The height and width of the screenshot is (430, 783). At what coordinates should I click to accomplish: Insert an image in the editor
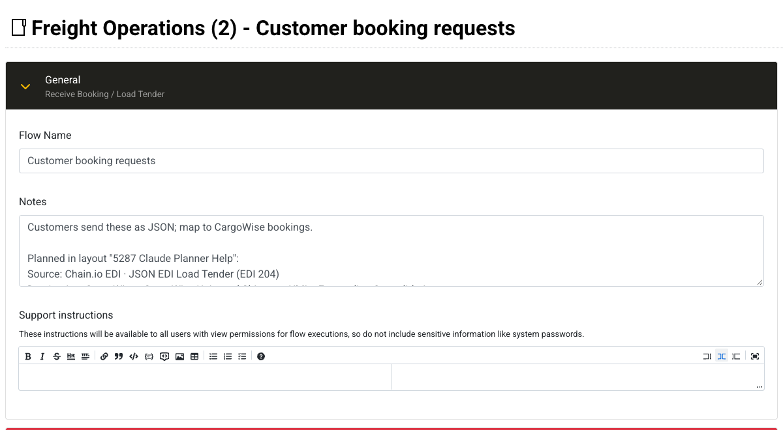179,356
